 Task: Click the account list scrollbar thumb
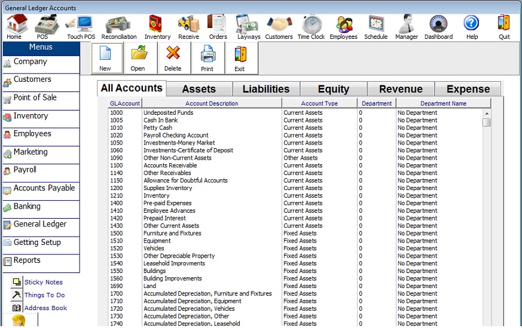coord(487,122)
